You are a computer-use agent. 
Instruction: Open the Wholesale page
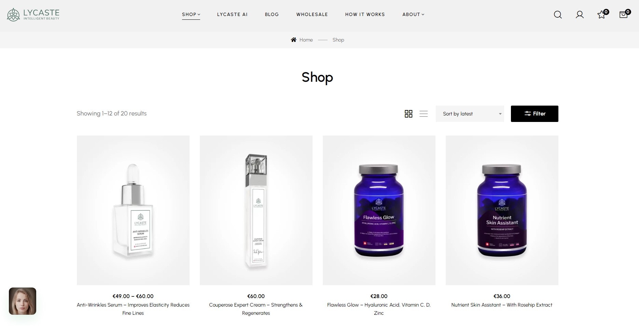312,14
